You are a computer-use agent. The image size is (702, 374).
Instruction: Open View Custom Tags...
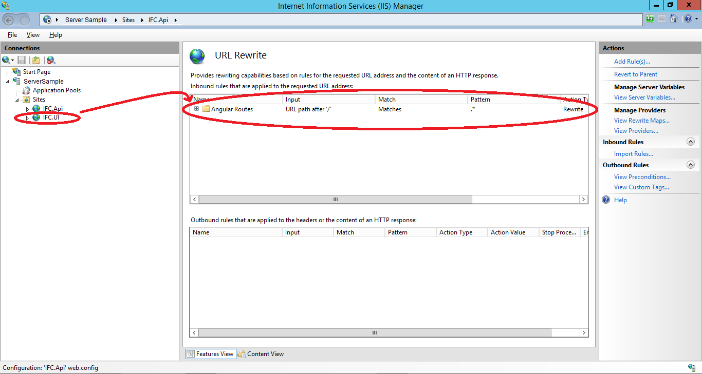point(641,187)
